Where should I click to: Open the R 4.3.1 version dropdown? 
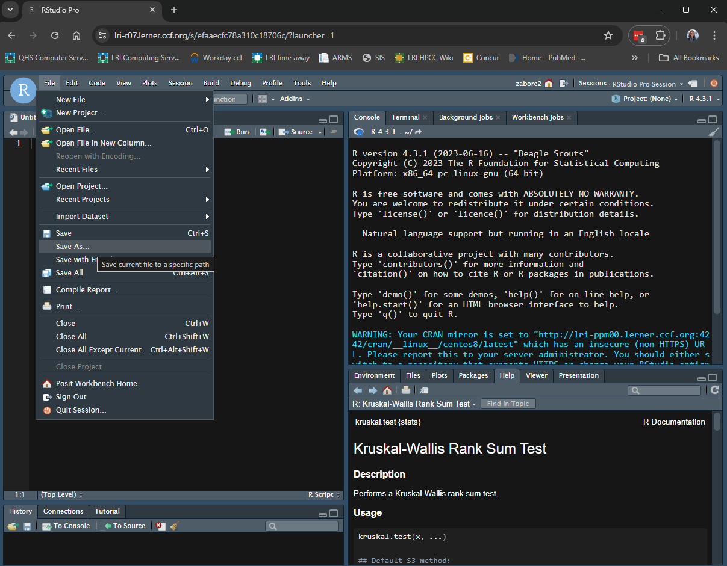705,99
